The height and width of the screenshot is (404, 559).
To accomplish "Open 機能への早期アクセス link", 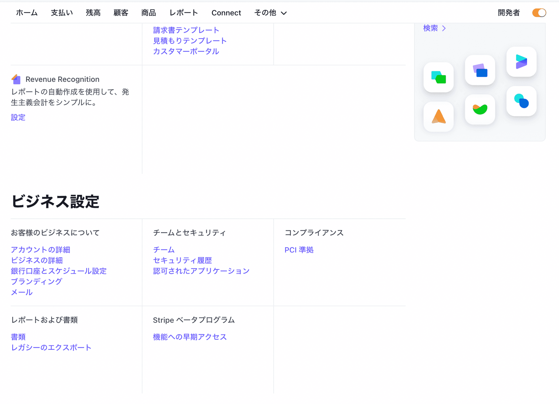I will (x=190, y=337).
